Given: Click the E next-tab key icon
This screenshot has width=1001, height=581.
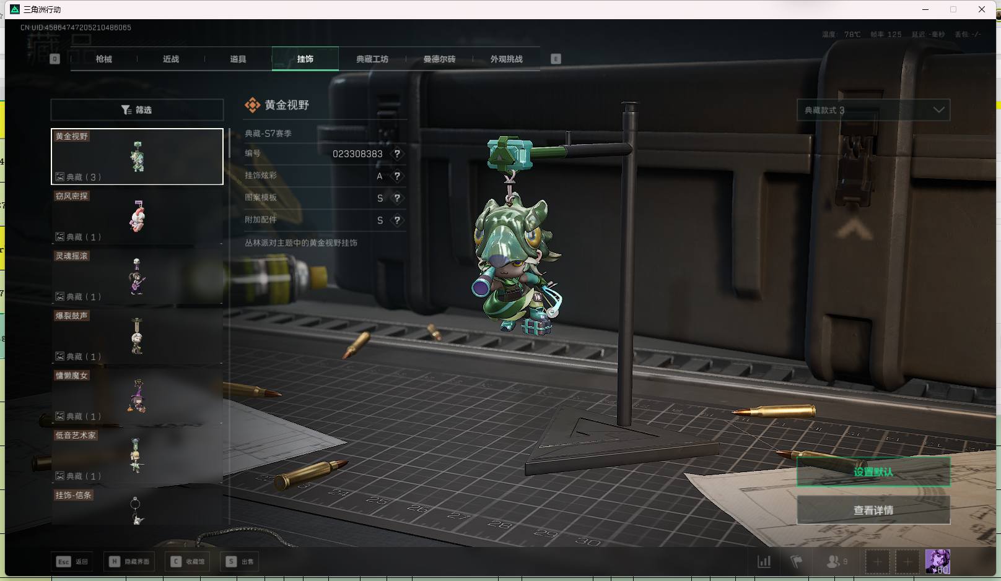Looking at the screenshot, I should pos(556,59).
